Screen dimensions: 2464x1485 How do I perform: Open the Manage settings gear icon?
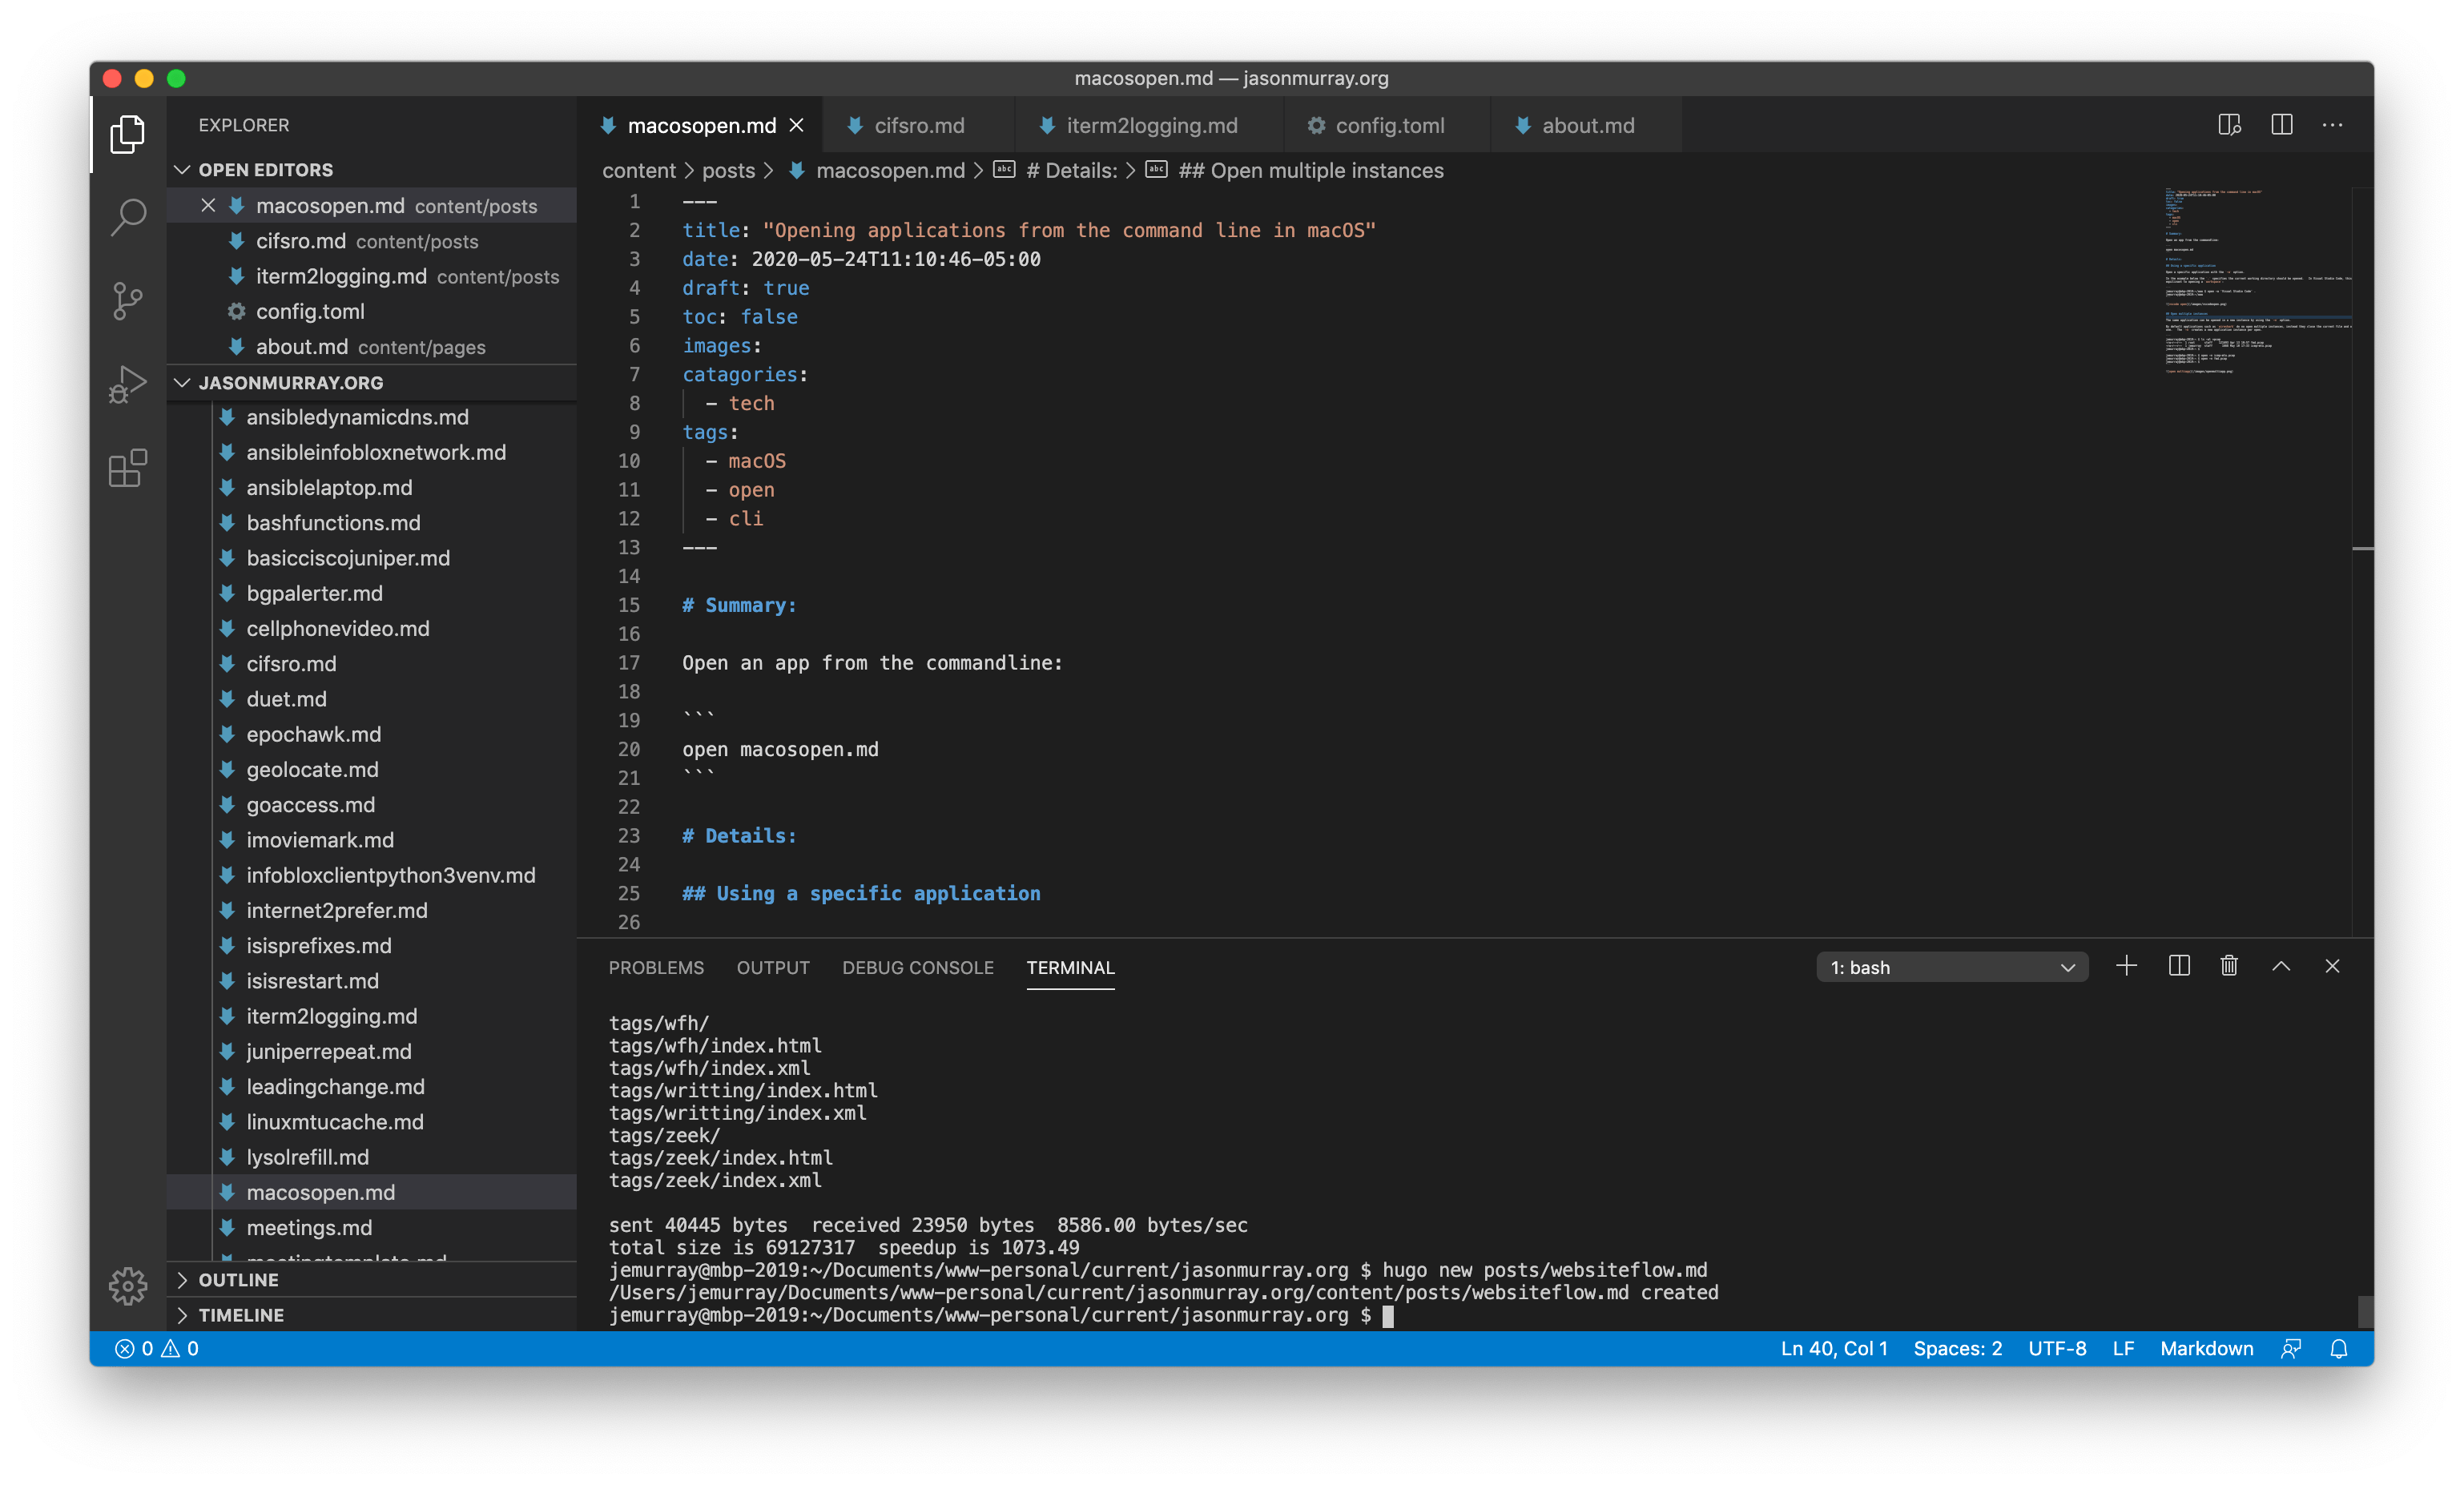coord(127,1287)
